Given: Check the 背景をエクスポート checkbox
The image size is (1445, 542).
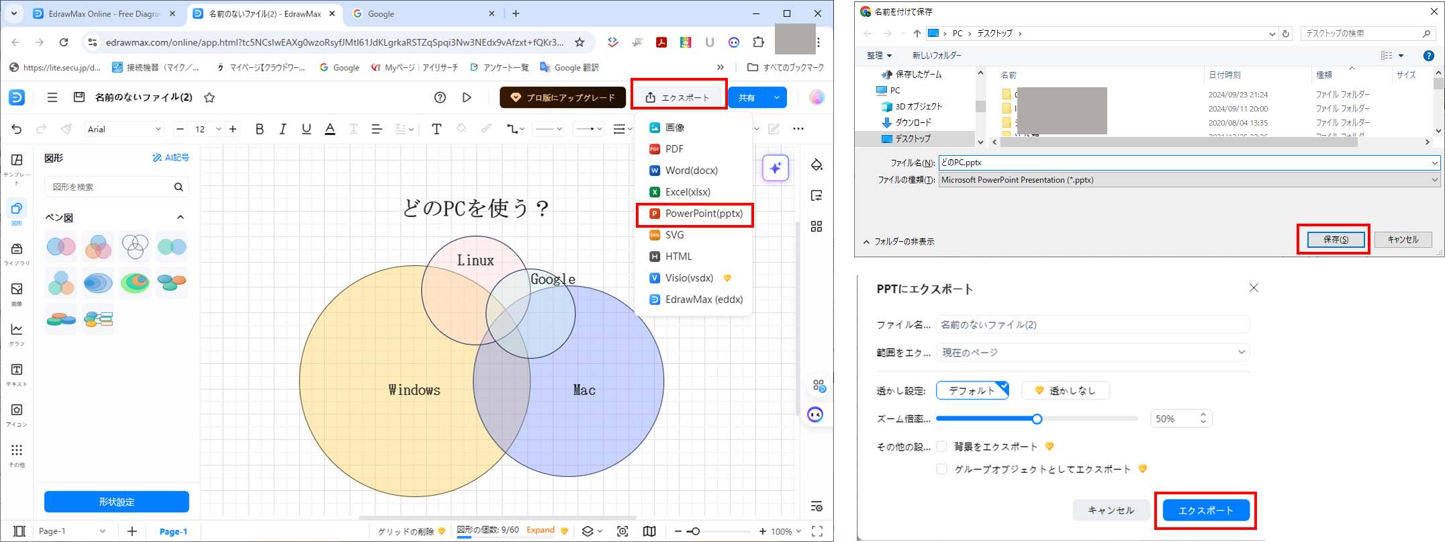Looking at the screenshot, I should click(941, 447).
